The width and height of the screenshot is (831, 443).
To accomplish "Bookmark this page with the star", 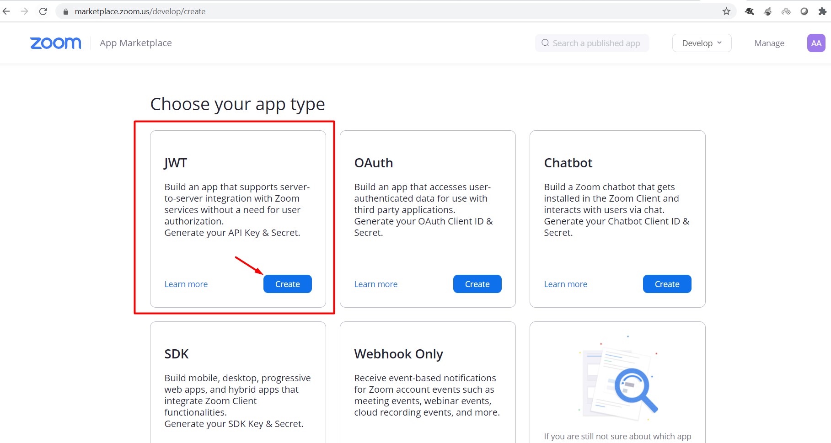I will (726, 11).
